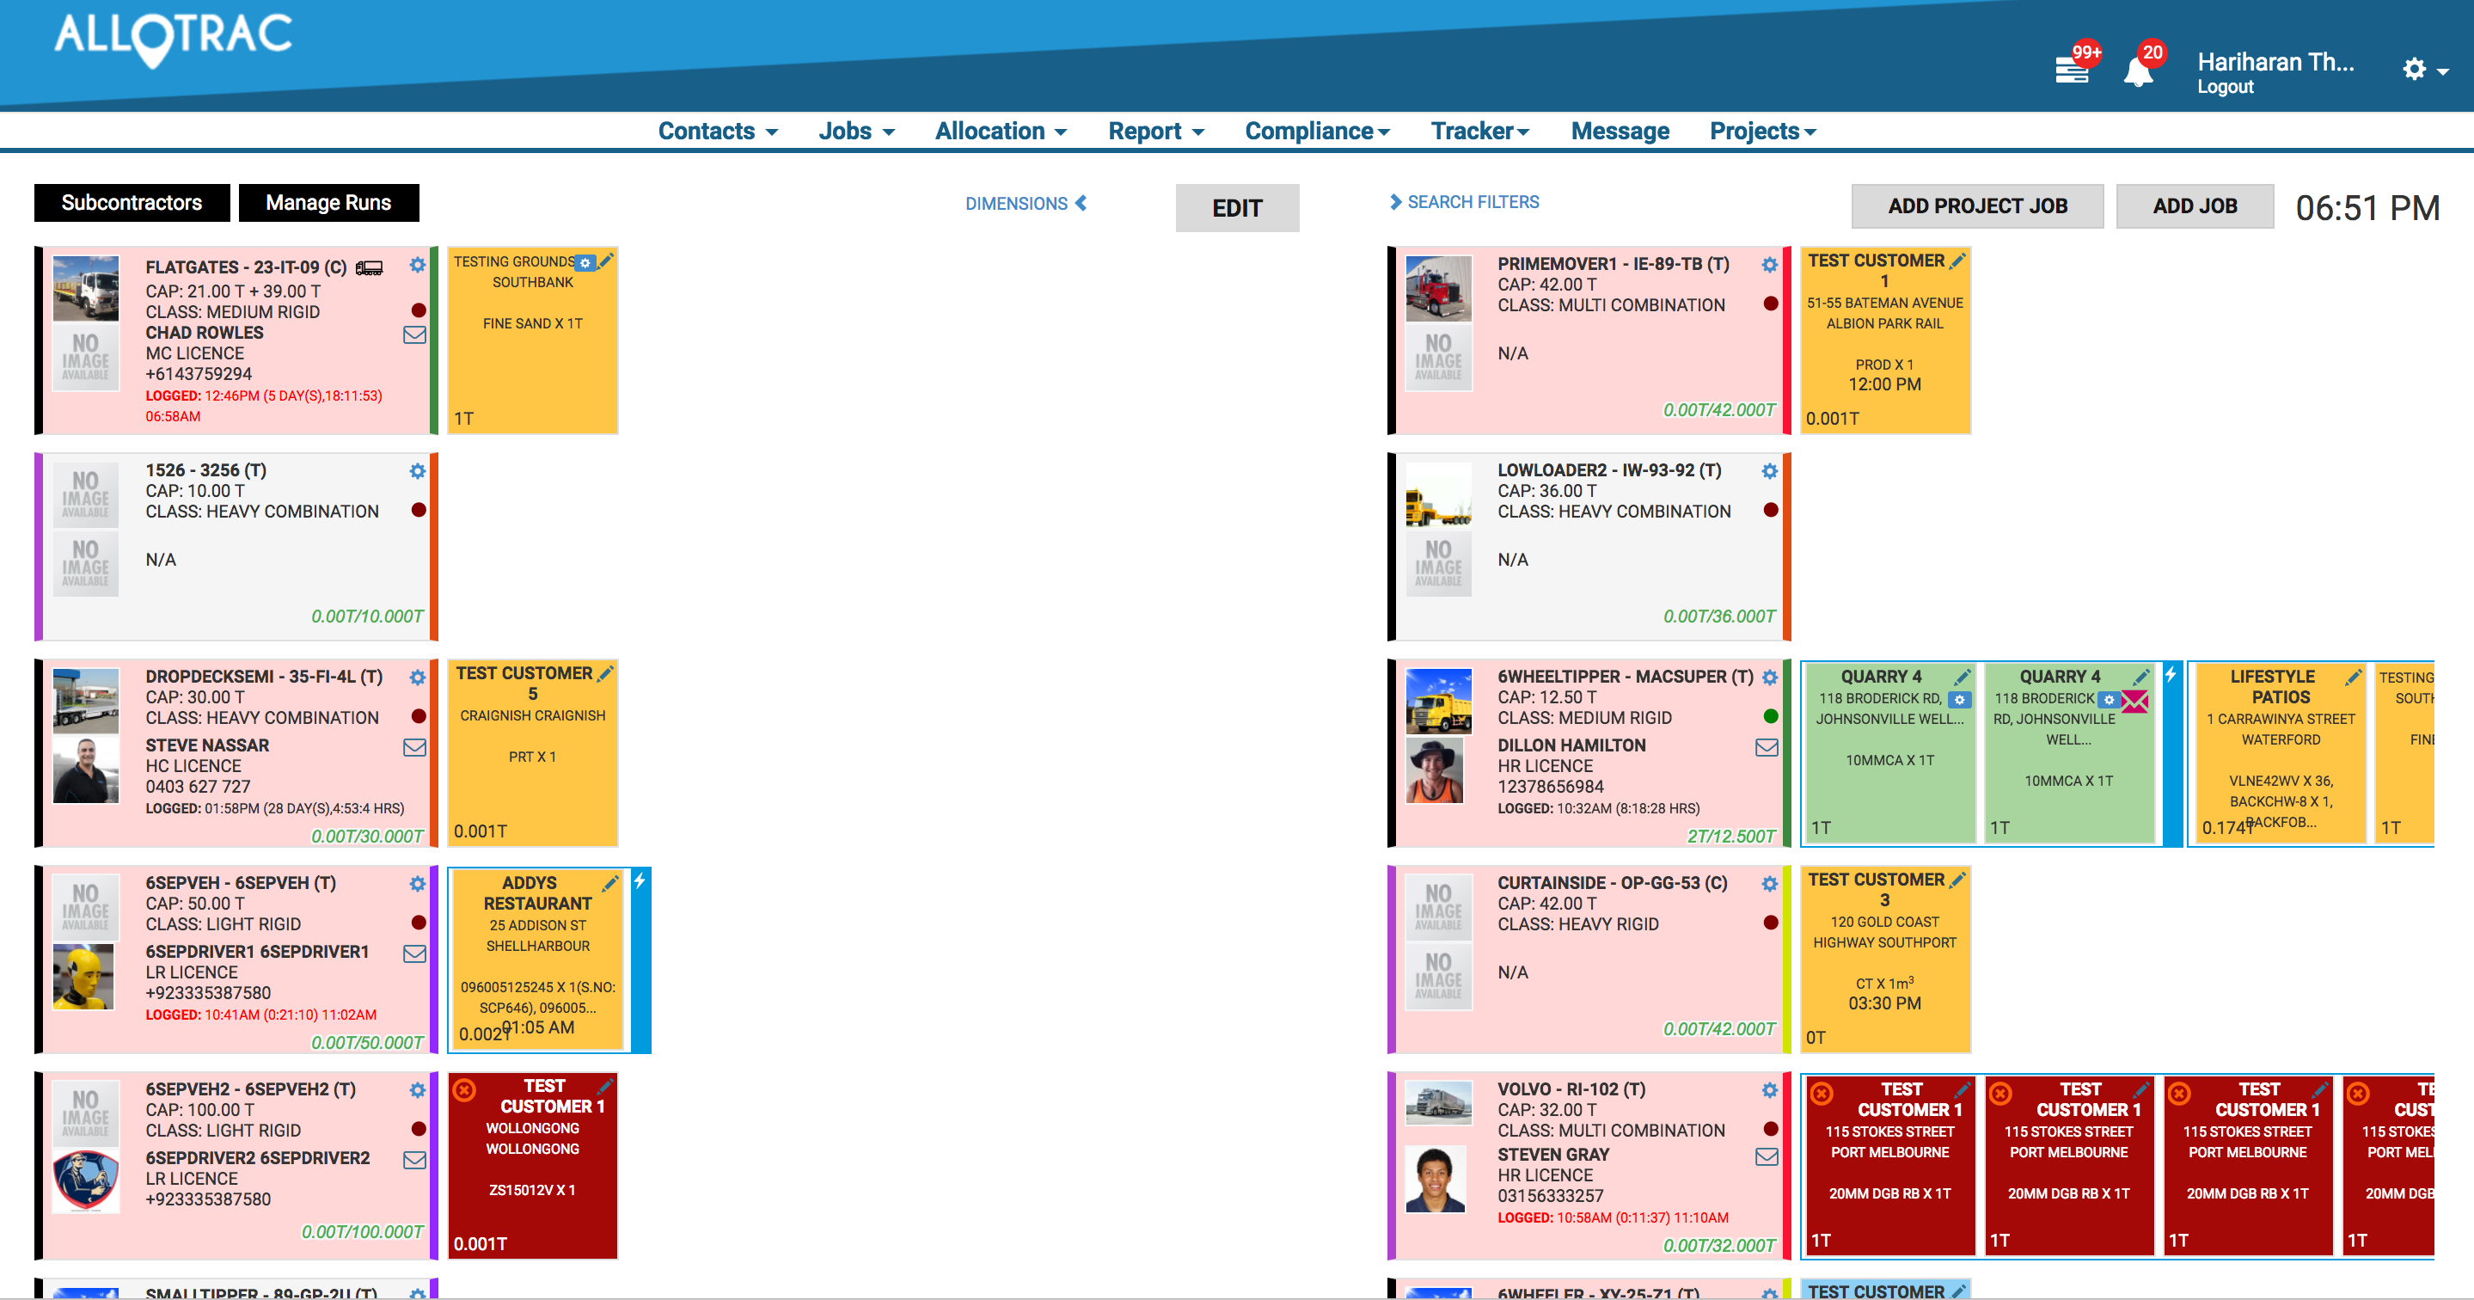This screenshot has width=2474, height=1300.
Task: Click lightning bolt beside ADDYS RESTAURANT job
Action: tap(640, 881)
